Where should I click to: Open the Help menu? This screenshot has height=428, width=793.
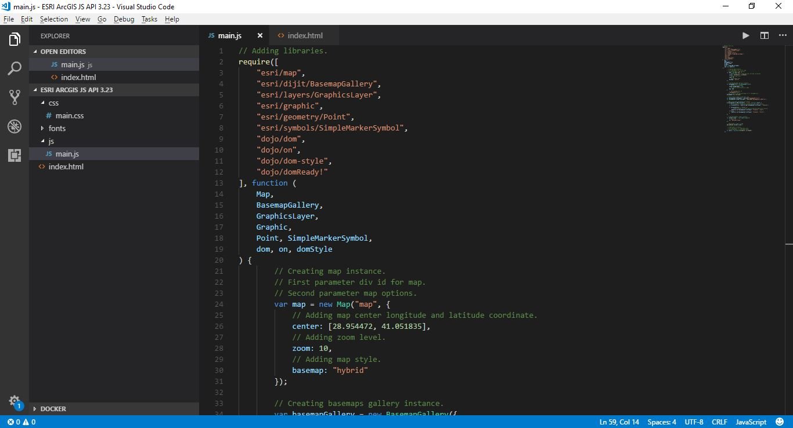pyautogui.click(x=172, y=19)
